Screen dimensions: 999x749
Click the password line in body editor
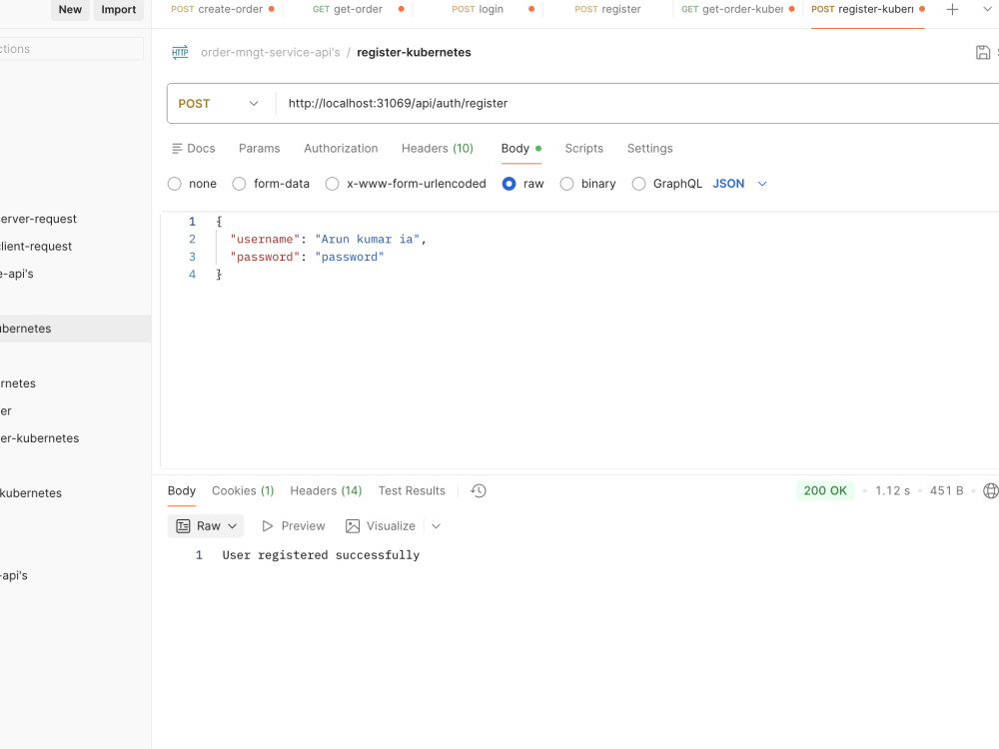(307, 258)
